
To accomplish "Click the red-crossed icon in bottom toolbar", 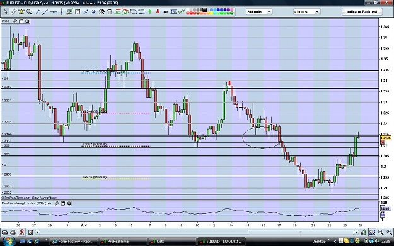I will tap(22, 232).
